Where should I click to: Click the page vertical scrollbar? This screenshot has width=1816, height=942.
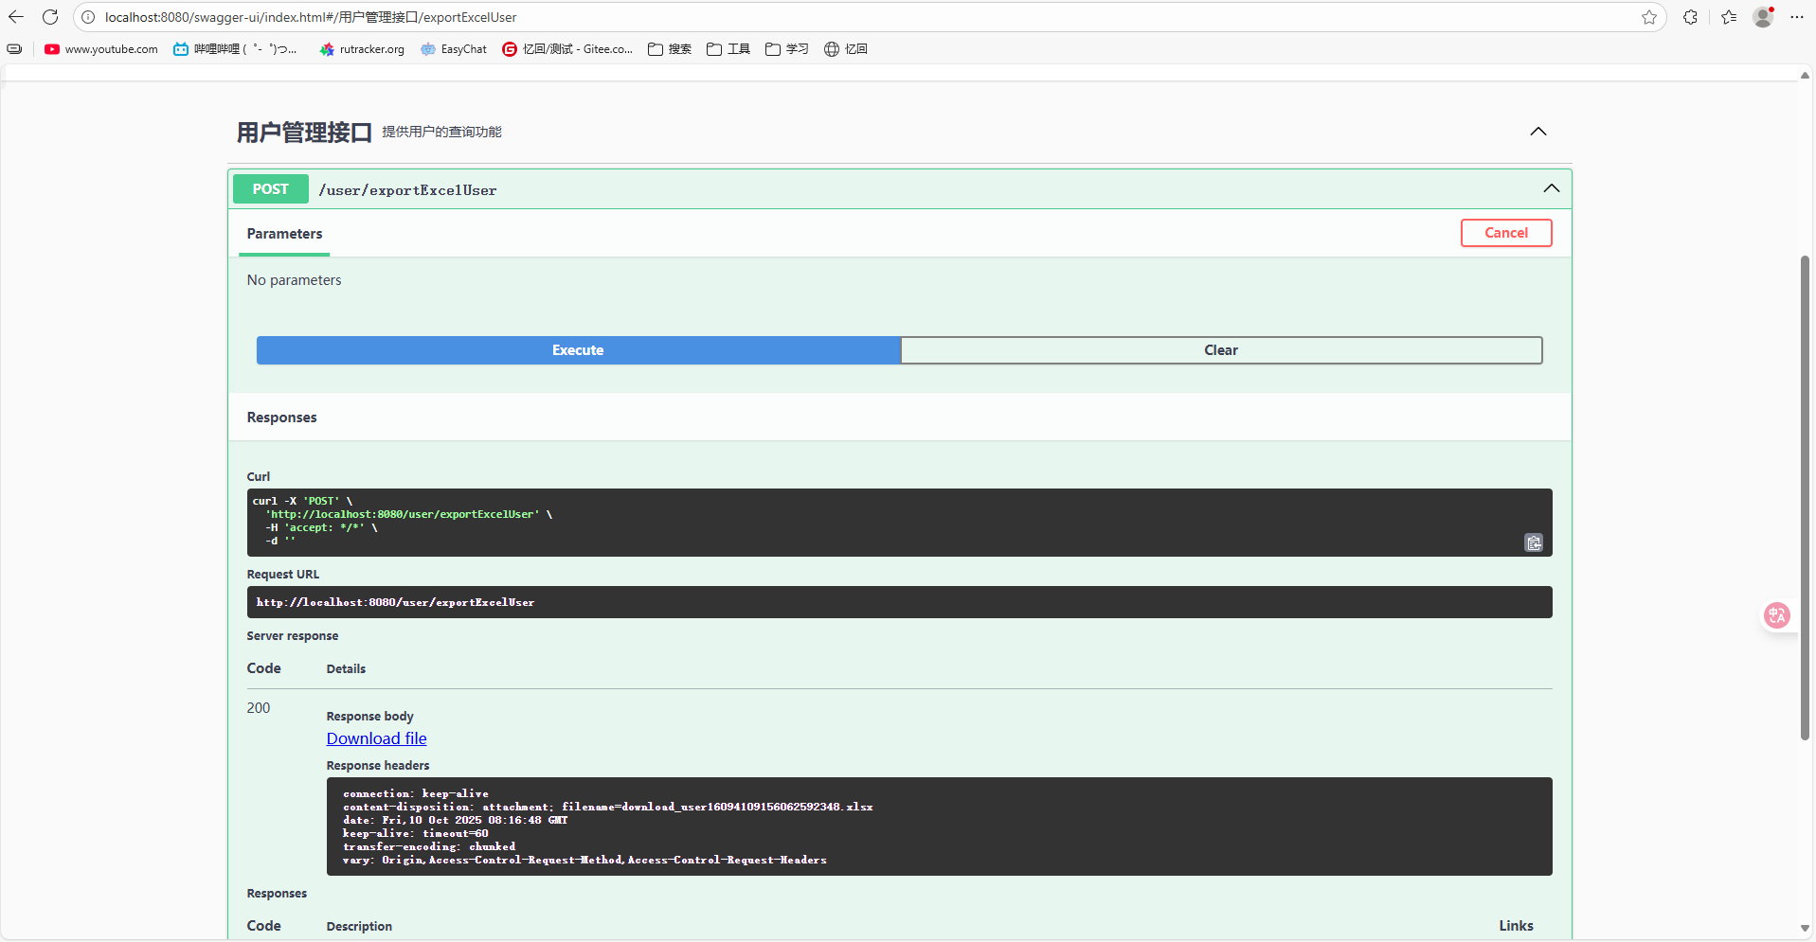[x=1805, y=497]
